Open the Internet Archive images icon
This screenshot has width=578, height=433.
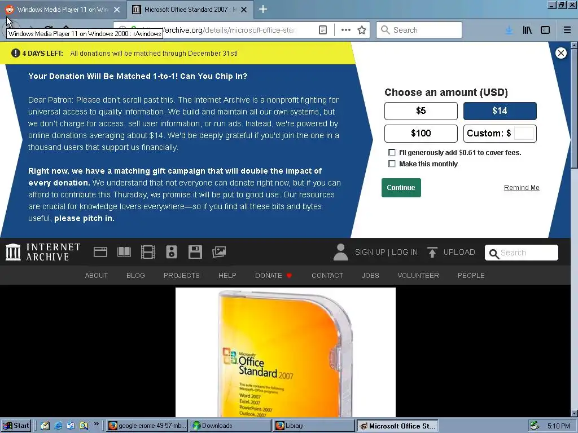pyautogui.click(x=219, y=252)
